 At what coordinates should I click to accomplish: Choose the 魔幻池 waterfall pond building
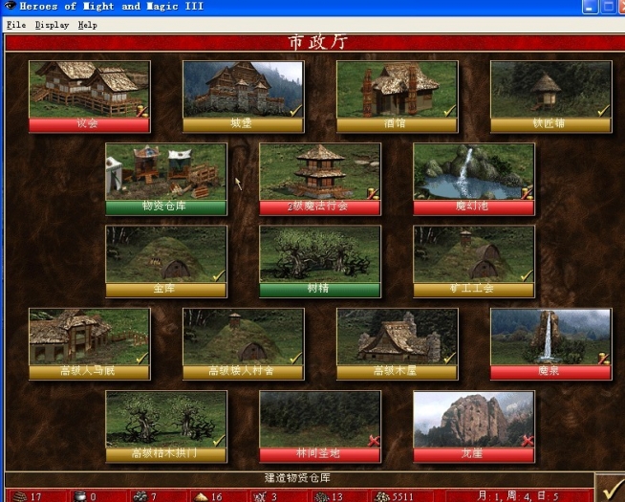474,172
